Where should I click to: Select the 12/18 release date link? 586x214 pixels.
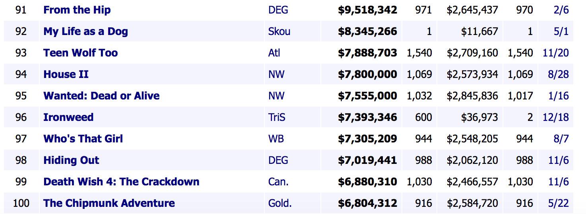coord(555,117)
